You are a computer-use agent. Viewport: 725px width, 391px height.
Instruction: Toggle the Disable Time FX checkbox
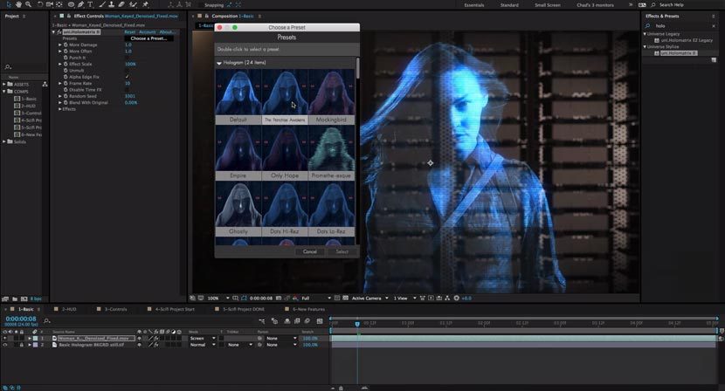(128, 90)
